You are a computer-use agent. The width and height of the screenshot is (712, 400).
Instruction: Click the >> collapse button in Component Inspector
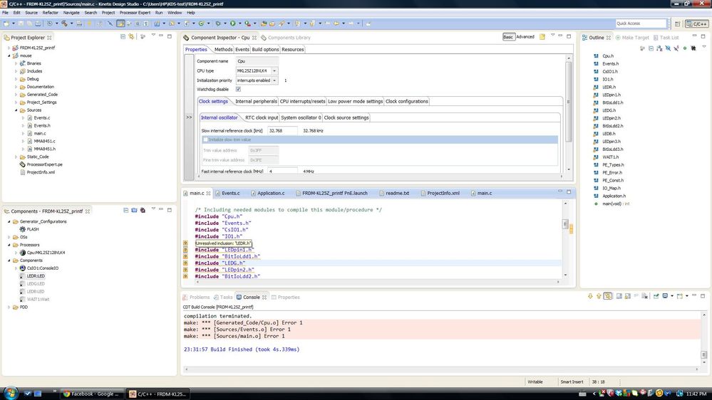189,117
